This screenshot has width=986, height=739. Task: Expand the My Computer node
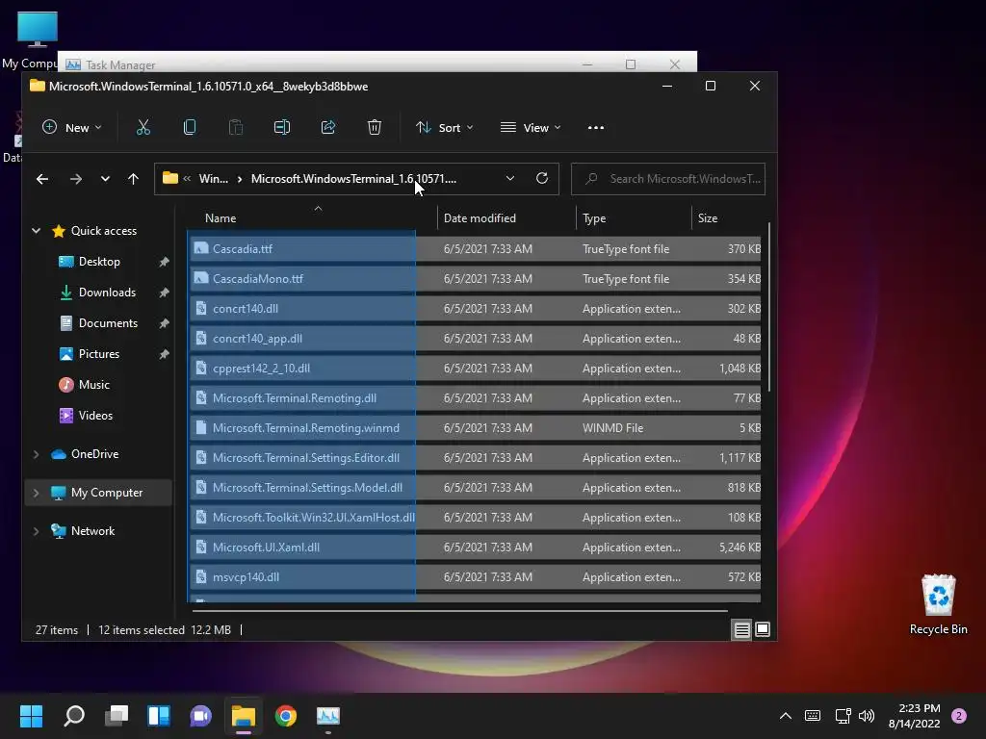tap(37, 493)
